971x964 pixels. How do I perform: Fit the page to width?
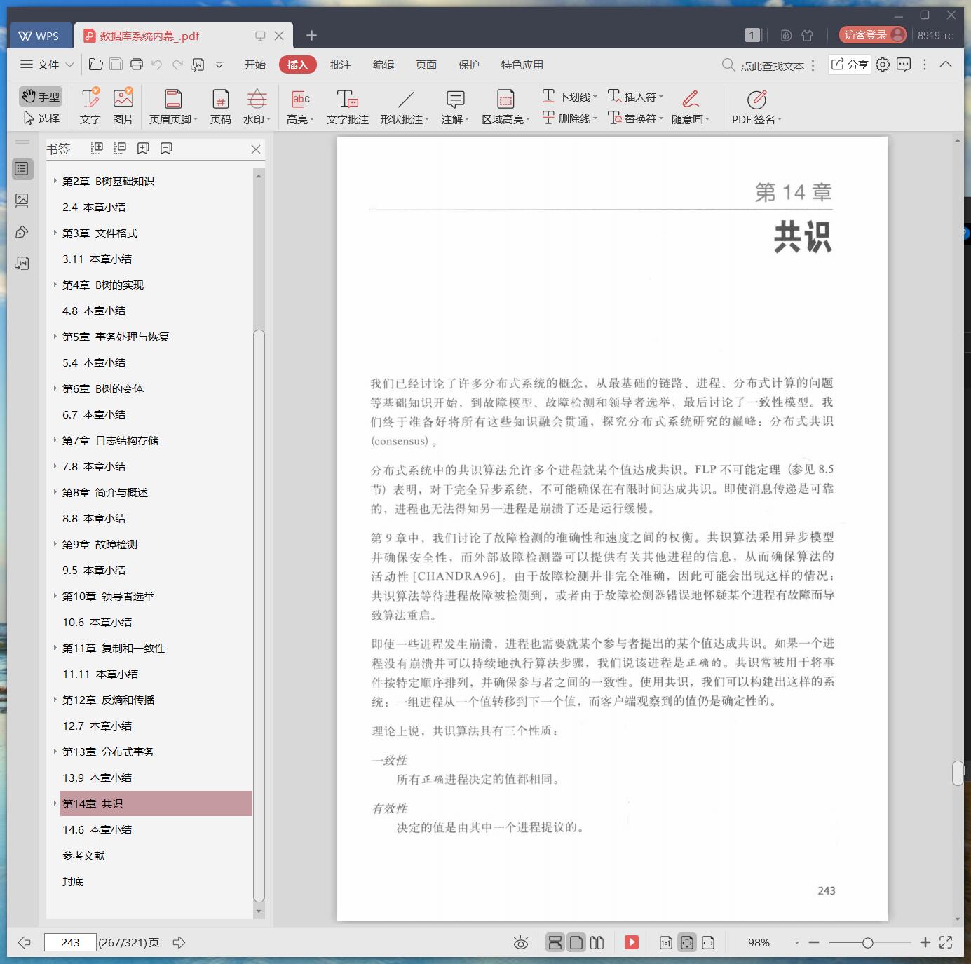(x=708, y=943)
